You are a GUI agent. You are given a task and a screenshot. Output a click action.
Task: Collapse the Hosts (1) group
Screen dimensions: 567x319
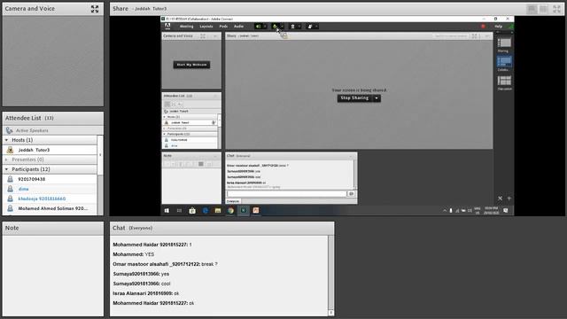[x=6, y=140]
